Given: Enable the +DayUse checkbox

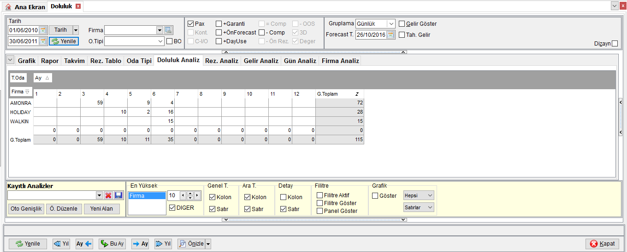Looking at the screenshot, I should pyautogui.click(x=219, y=41).
